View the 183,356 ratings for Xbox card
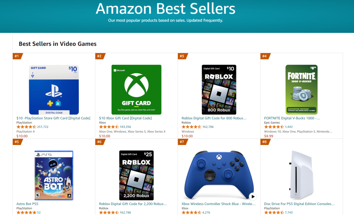Image resolution: width=354 pixels, height=215 pixels. [125, 127]
